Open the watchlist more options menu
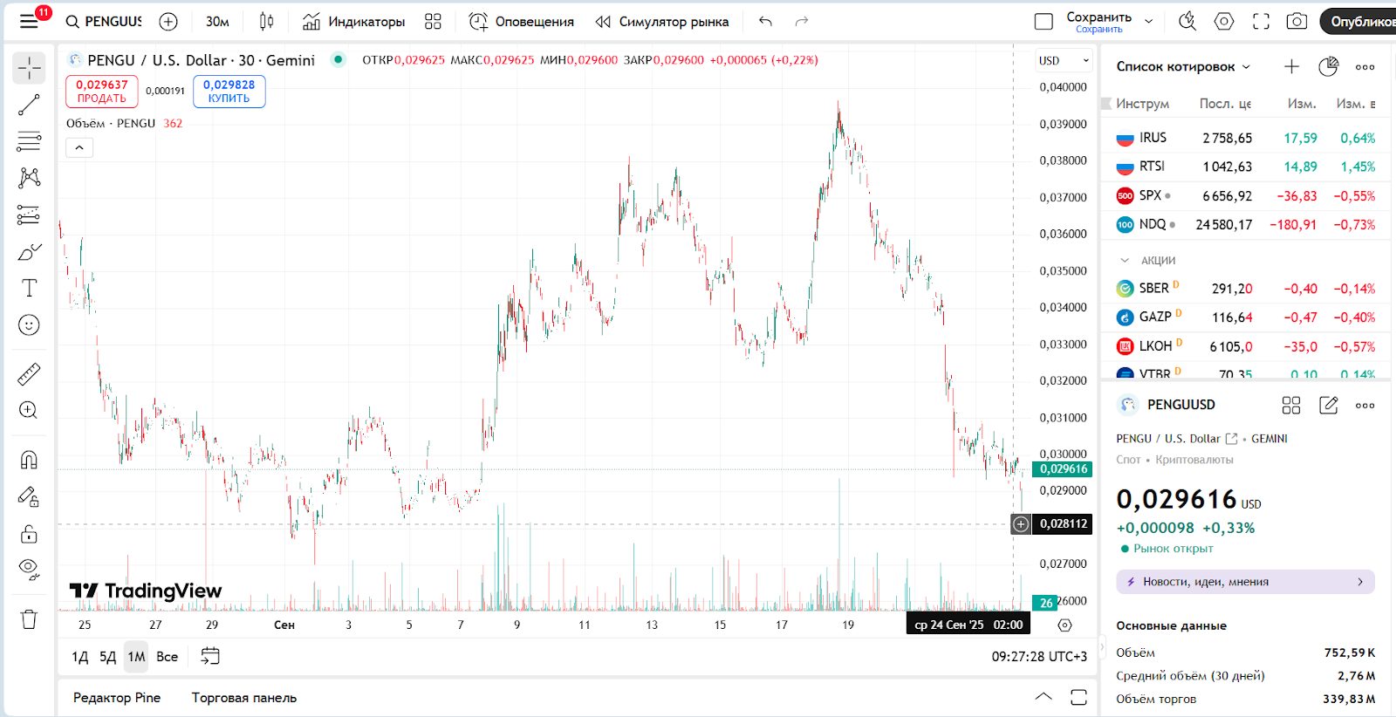Screen dimensions: 1396x717 [x=1365, y=66]
